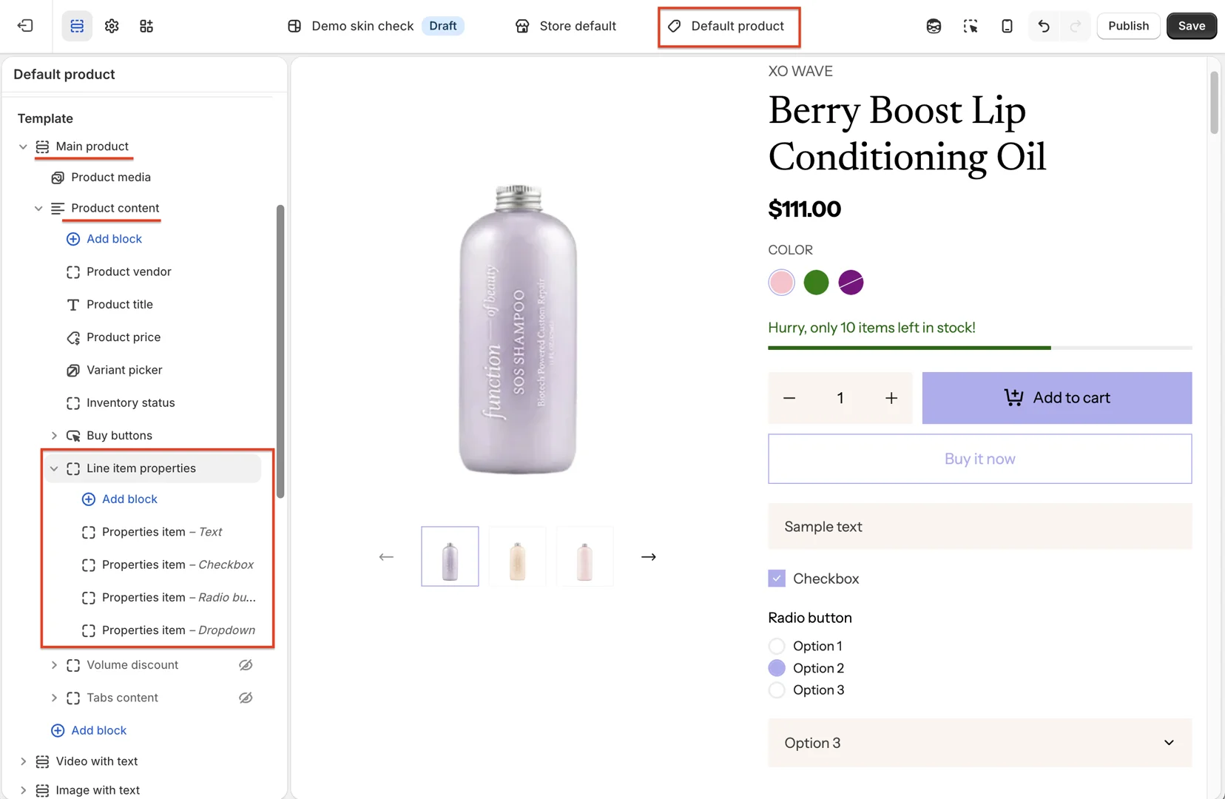
Task: Switch to mobile preview icon
Action: (x=1007, y=26)
